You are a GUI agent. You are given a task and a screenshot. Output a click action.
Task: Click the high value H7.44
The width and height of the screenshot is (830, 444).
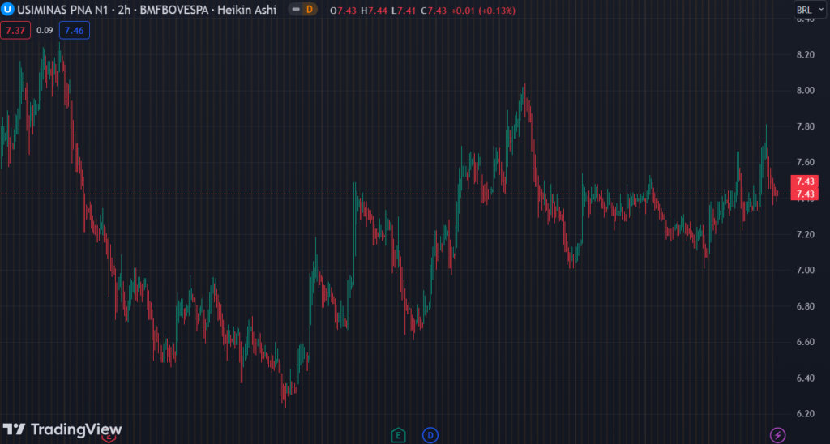pyautogui.click(x=374, y=11)
